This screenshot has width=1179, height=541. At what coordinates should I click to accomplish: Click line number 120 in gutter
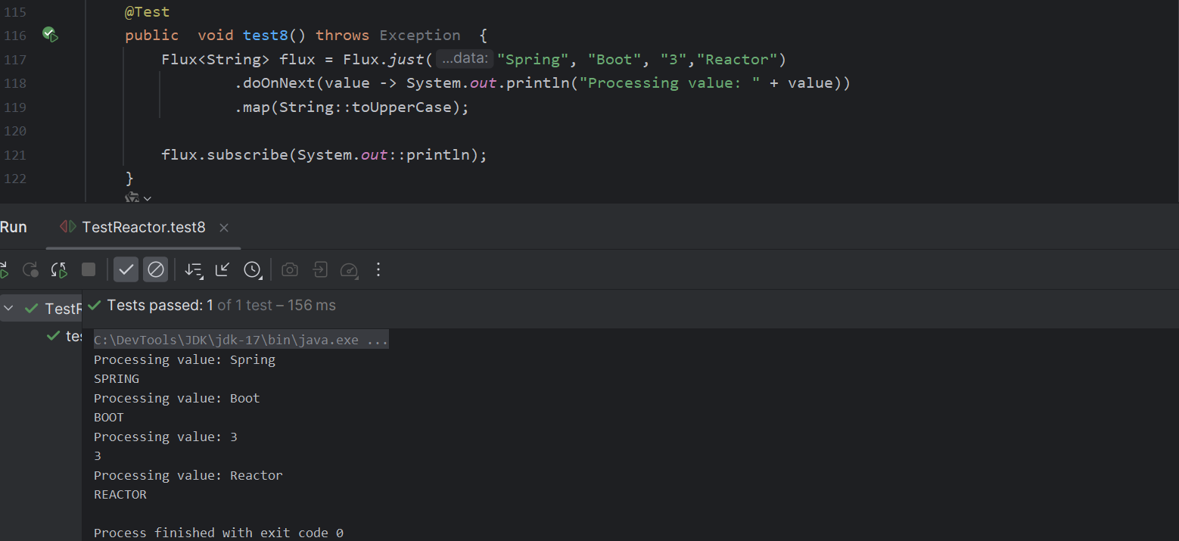(15, 131)
